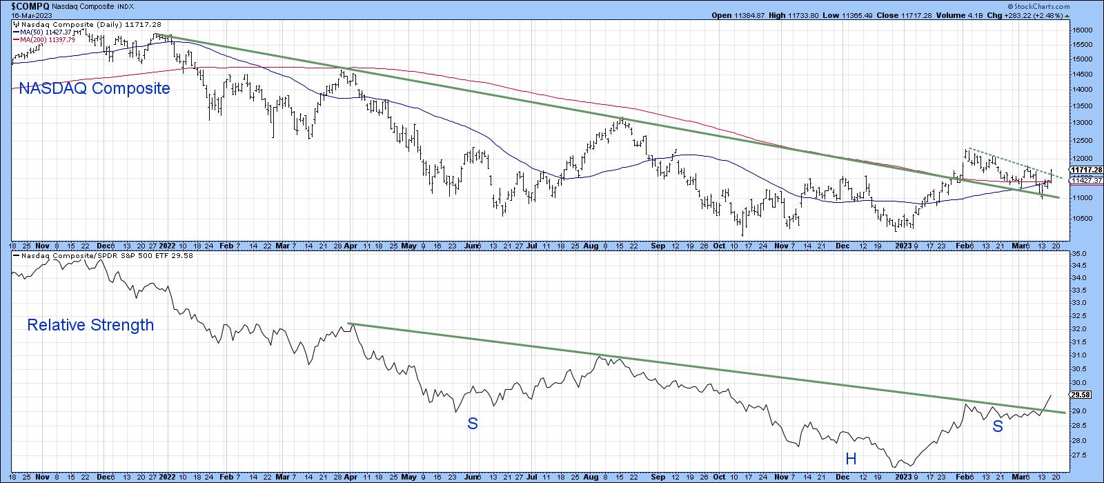Click the red MA(200) legend line marker
The height and width of the screenshot is (483, 1104).
pyautogui.click(x=16, y=39)
